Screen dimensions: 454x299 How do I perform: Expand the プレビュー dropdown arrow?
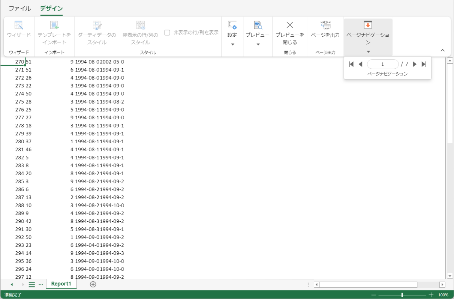[258, 45]
